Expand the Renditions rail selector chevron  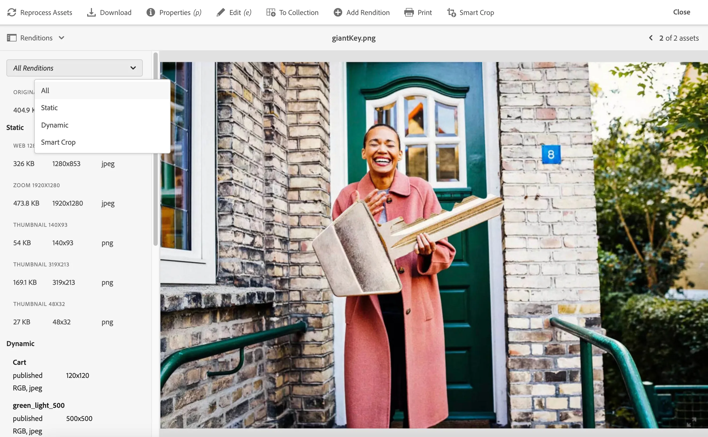tap(61, 38)
